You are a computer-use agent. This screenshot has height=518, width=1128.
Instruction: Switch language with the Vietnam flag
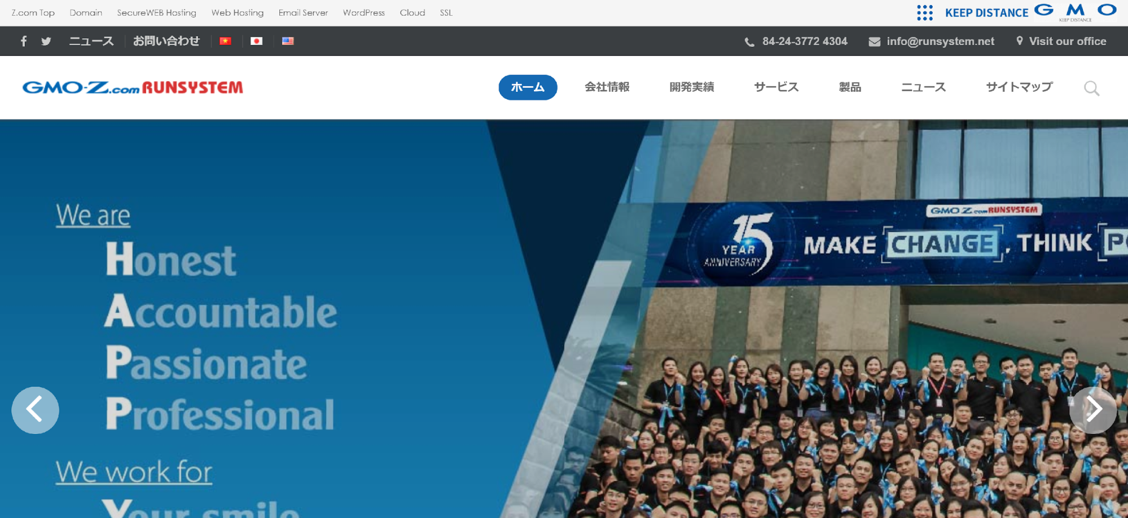pos(226,41)
